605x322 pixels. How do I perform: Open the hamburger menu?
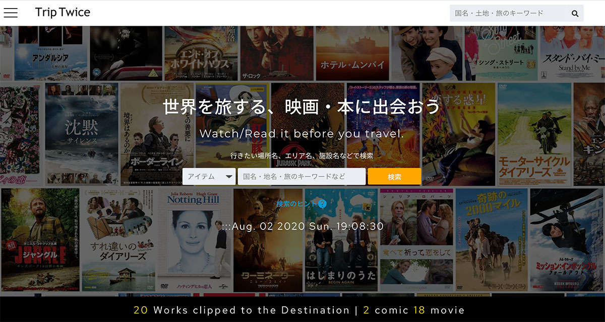coord(11,13)
